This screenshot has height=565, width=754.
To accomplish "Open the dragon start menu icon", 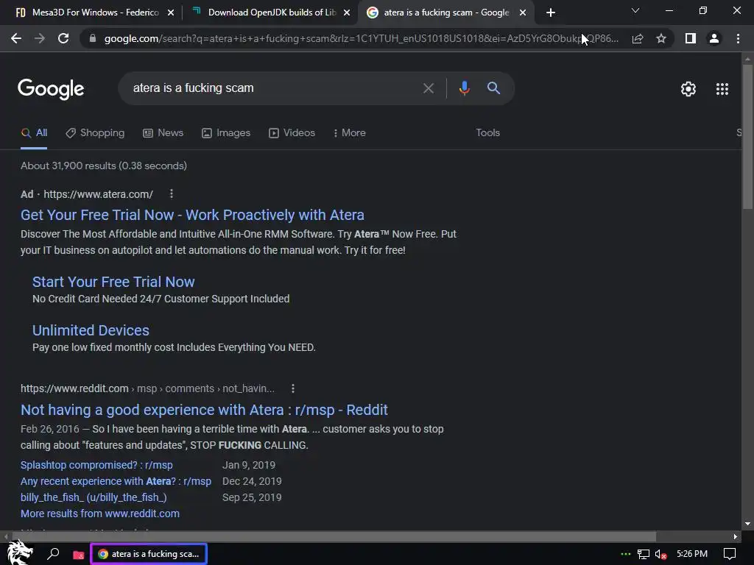I will (x=20, y=553).
